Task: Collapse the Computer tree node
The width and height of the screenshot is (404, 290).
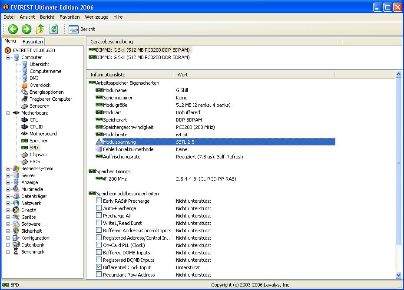Action: pyautogui.click(x=8, y=57)
